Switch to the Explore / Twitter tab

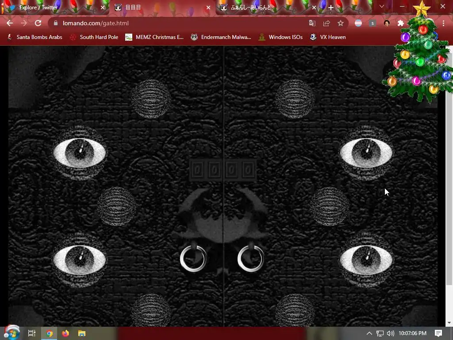pos(55,8)
